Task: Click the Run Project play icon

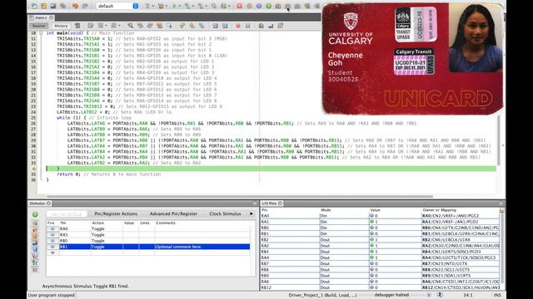Action: pos(174,6)
